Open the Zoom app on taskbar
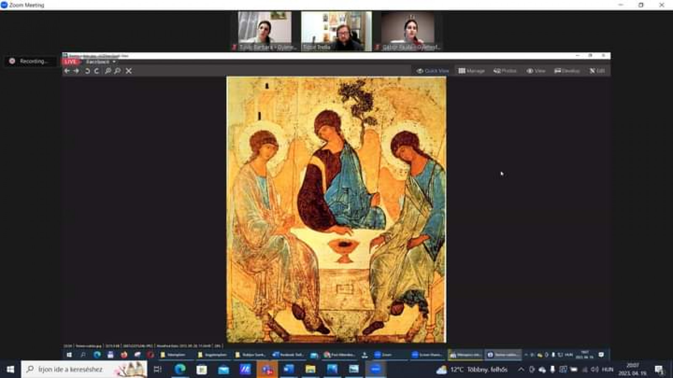The height and width of the screenshot is (378, 673). [376, 369]
